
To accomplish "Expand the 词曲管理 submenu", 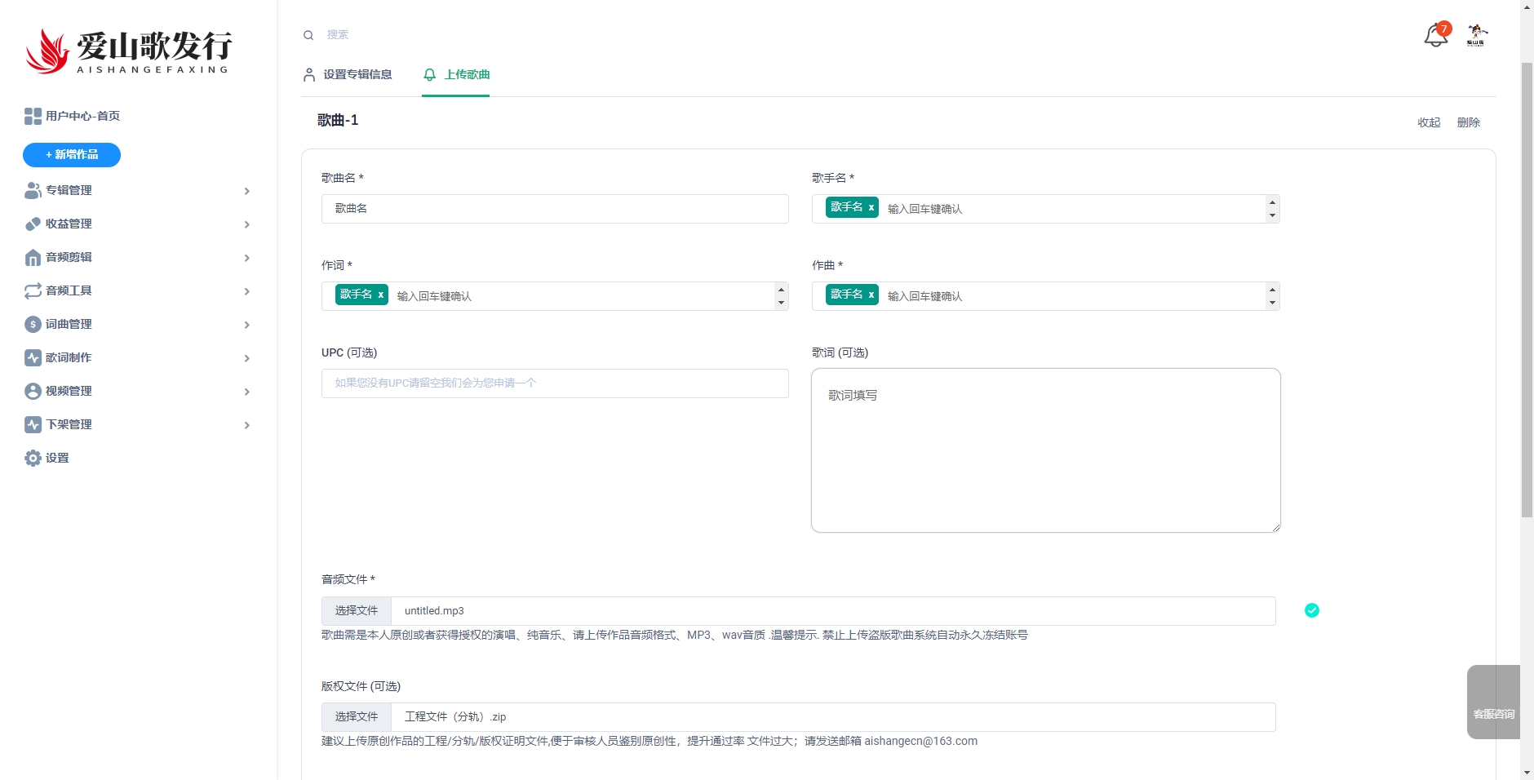I will [246, 325].
